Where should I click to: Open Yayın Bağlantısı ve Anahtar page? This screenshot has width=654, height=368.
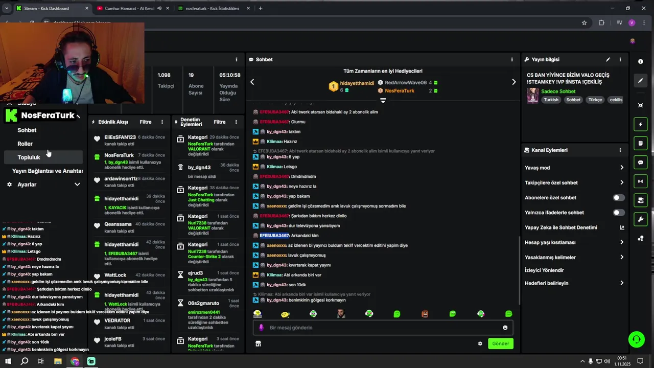pyautogui.click(x=48, y=171)
